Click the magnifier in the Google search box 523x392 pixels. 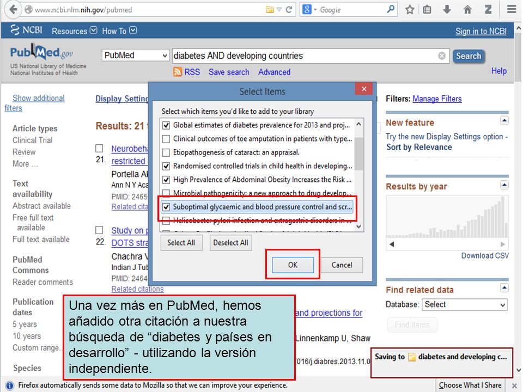390,9
